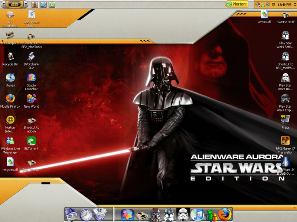Launch Play Star Wars Ba... stormtrooper shortcut
This screenshot has width=297, height=222.
point(285,82)
